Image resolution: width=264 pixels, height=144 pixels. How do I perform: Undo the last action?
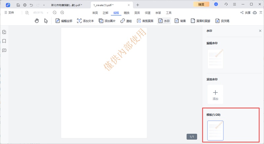31,5
